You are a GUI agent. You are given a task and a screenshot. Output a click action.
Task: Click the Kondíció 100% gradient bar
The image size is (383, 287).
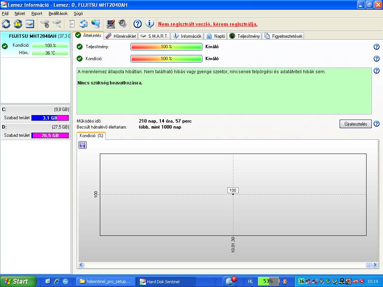(166, 59)
